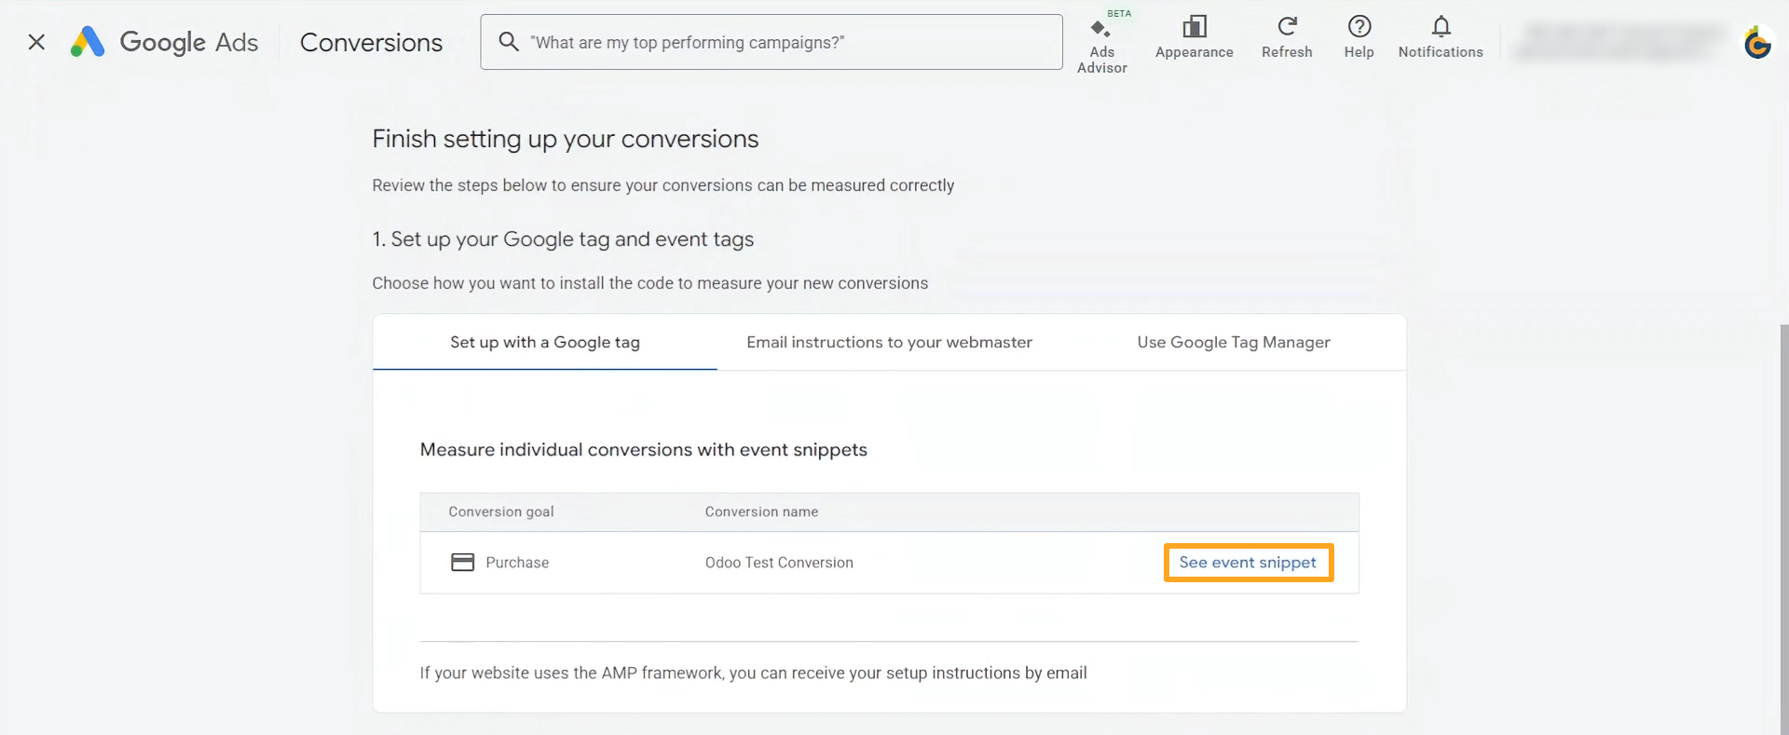Open the Ads Advisor beta tool
The image size is (1789, 735).
click(x=1102, y=44)
